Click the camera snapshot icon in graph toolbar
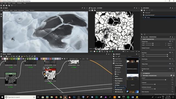Viewport: 176px width, 99px height. click(6, 56)
